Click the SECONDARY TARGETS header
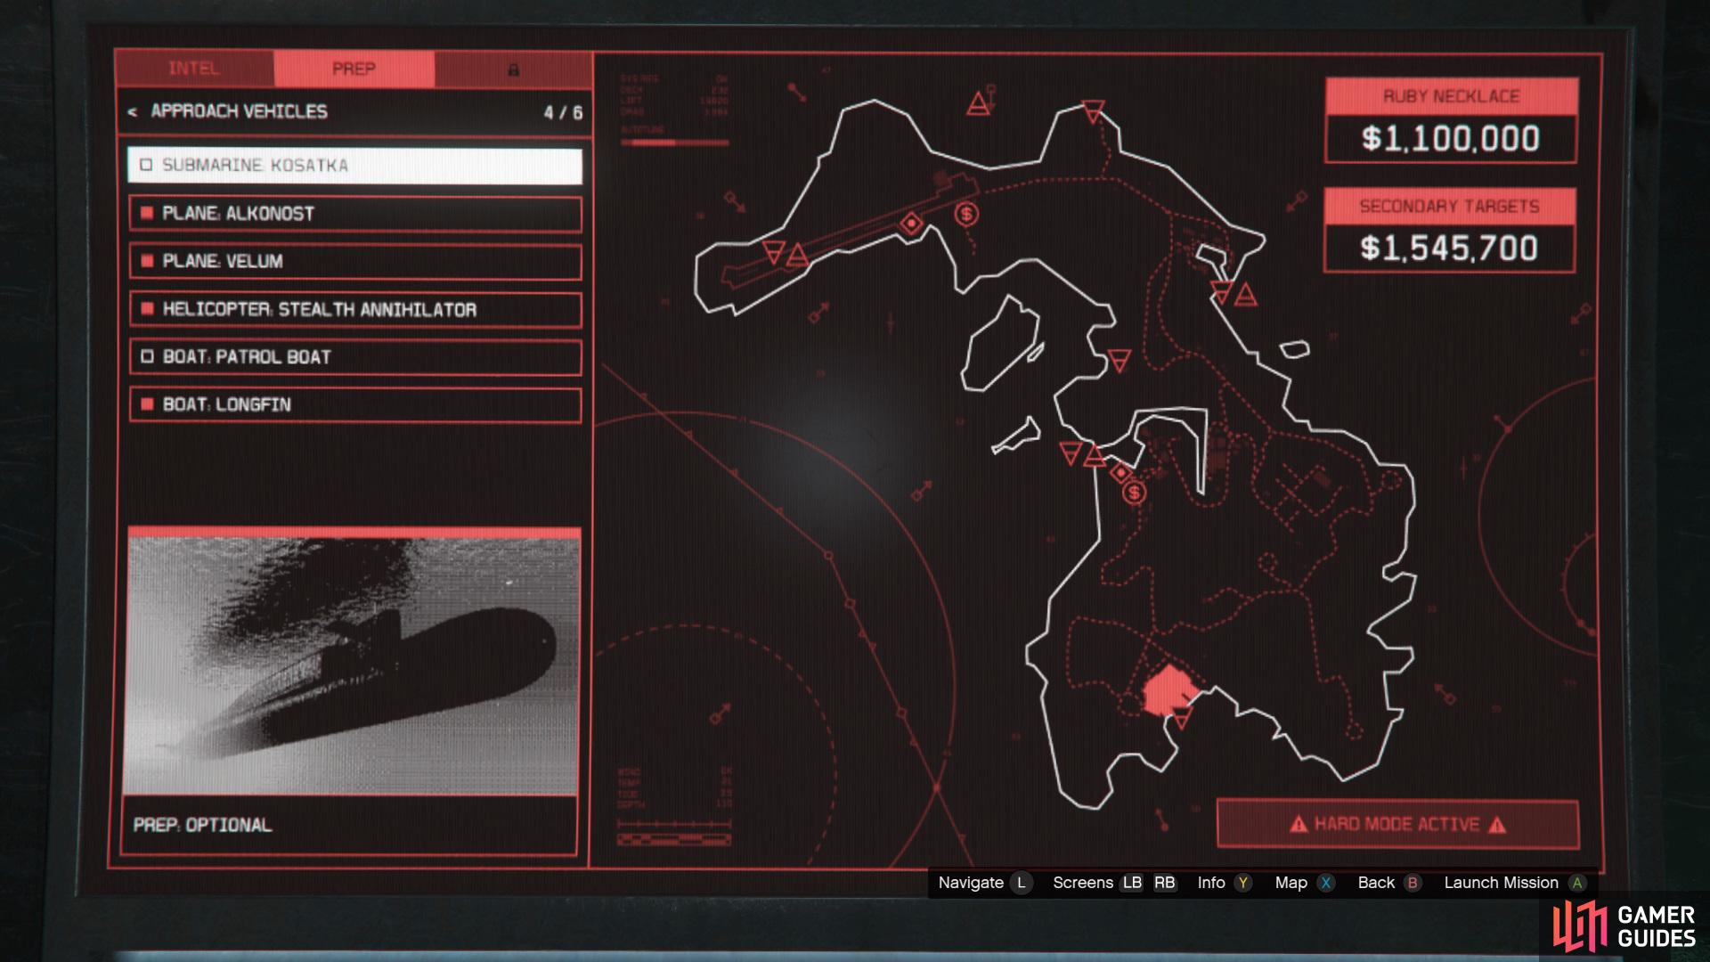The image size is (1710, 962). click(1449, 207)
